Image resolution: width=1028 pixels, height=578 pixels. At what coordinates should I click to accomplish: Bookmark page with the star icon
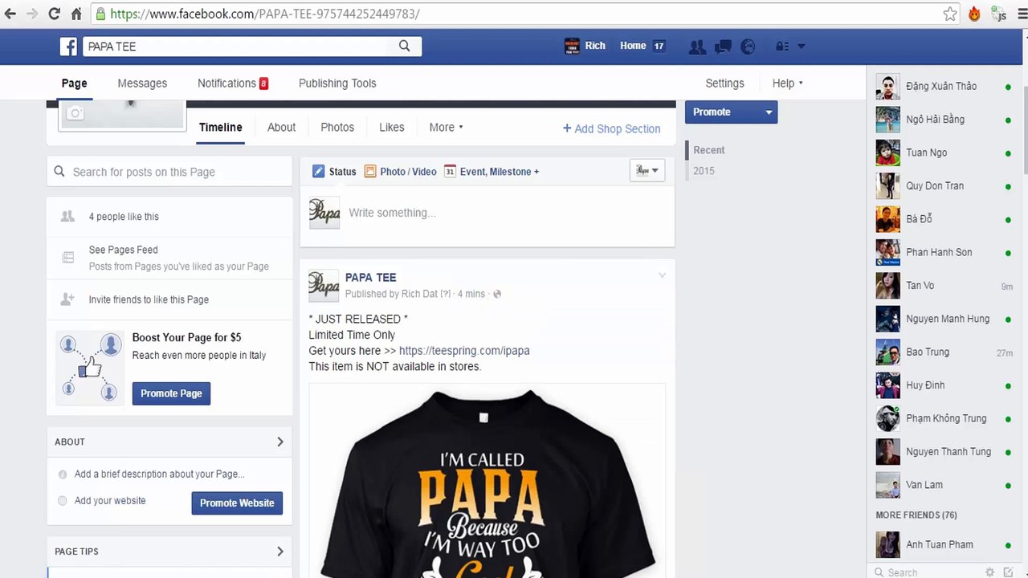point(950,14)
